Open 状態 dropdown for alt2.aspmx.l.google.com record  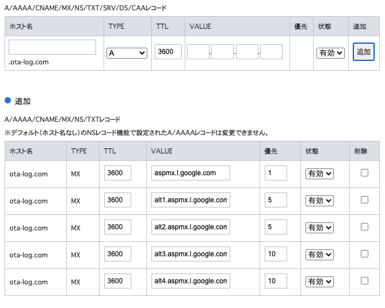tap(319, 228)
